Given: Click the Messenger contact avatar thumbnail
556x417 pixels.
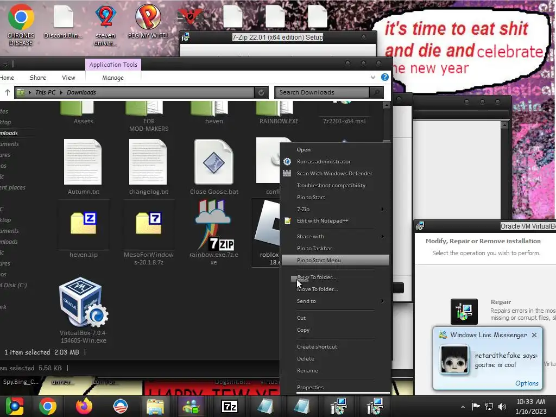Looking at the screenshot, I should tap(454, 359).
